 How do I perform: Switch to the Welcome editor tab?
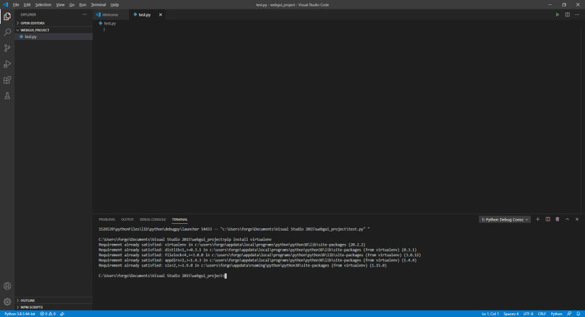tap(111, 14)
